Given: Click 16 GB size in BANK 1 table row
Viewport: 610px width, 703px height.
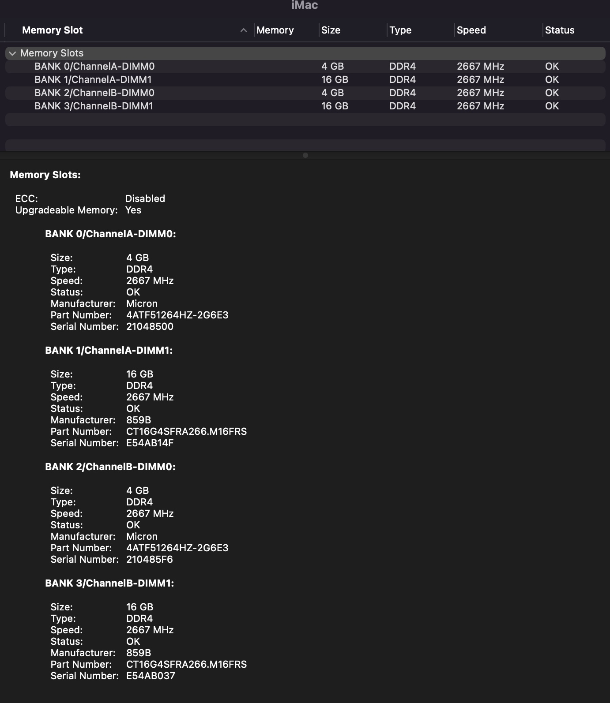Looking at the screenshot, I should click(x=335, y=80).
